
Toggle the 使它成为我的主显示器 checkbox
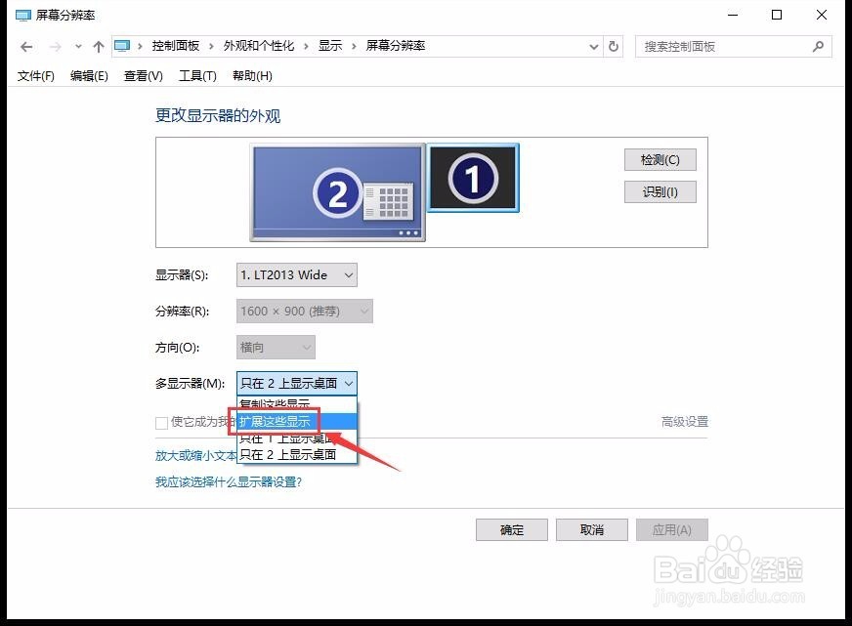161,422
